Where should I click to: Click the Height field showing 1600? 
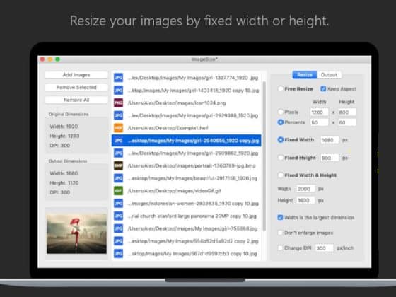pyautogui.click(x=305, y=200)
